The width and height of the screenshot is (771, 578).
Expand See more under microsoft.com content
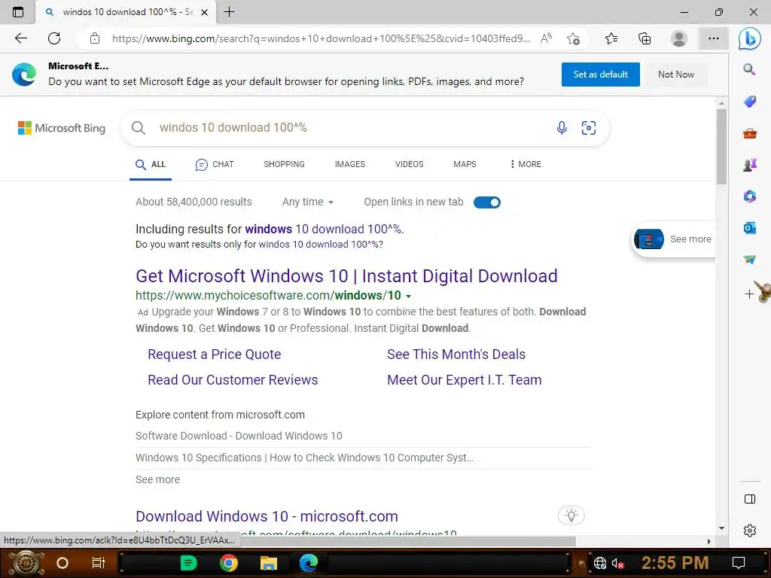tap(157, 479)
